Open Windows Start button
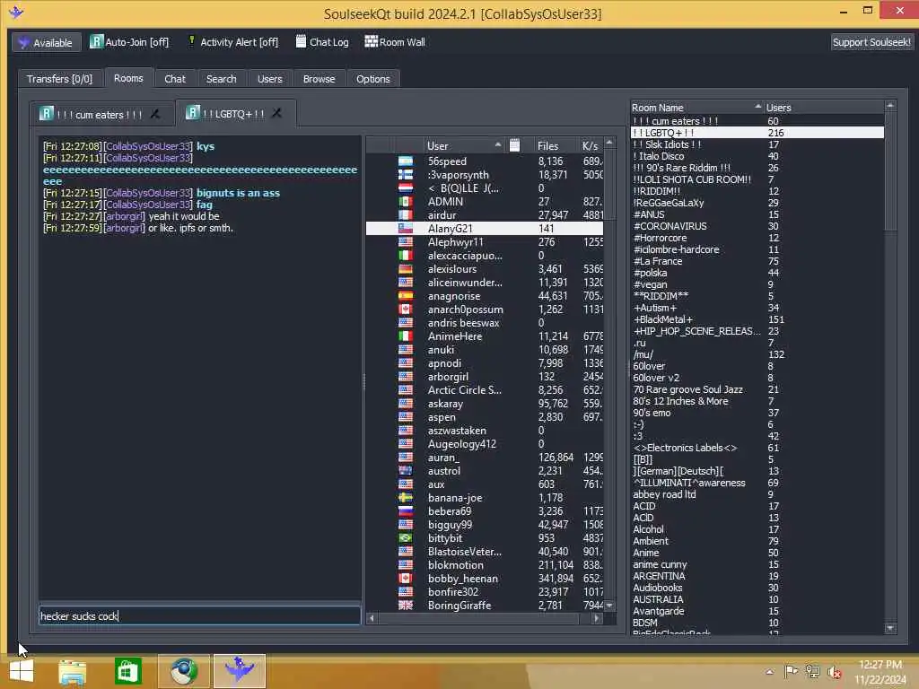This screenshot has height=689, width=919. tap(22, 671)
